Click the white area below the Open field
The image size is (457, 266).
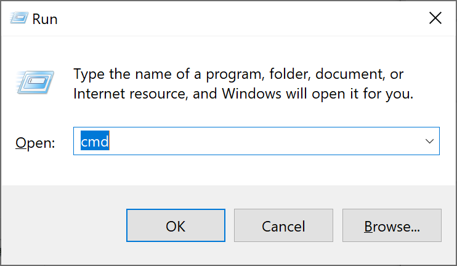tap(228, 171)
